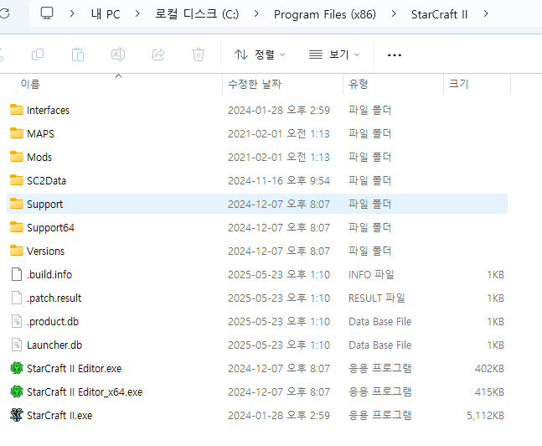Open the 보기 view dropdown
This screenshot has width=542, height=446.
click(334, 54)
